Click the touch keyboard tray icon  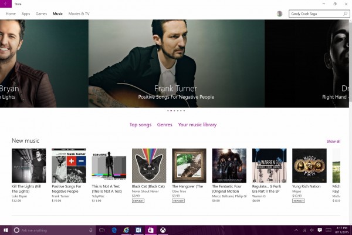(328, 230)
